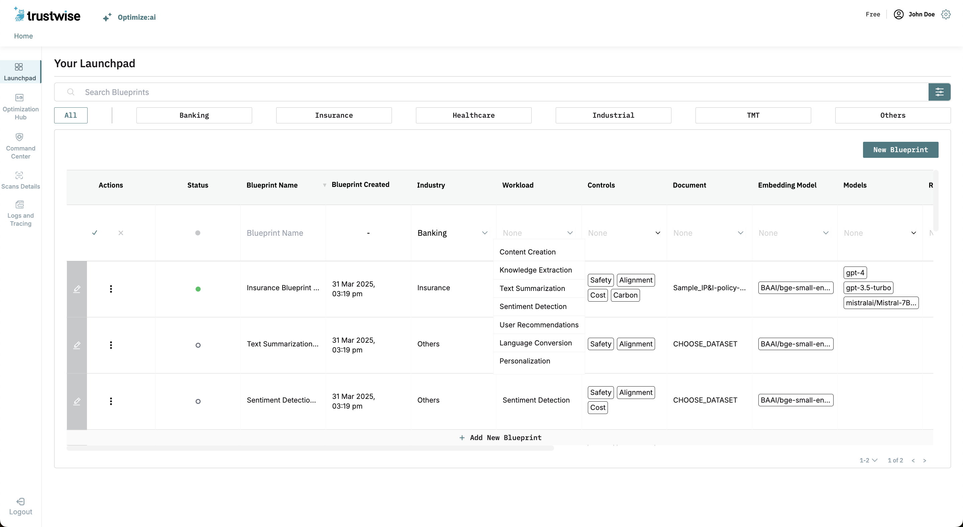The image size is (963, 527).
Task: Open three-dot actions menu for Sentiment Detection row
Action: [111, 401]
